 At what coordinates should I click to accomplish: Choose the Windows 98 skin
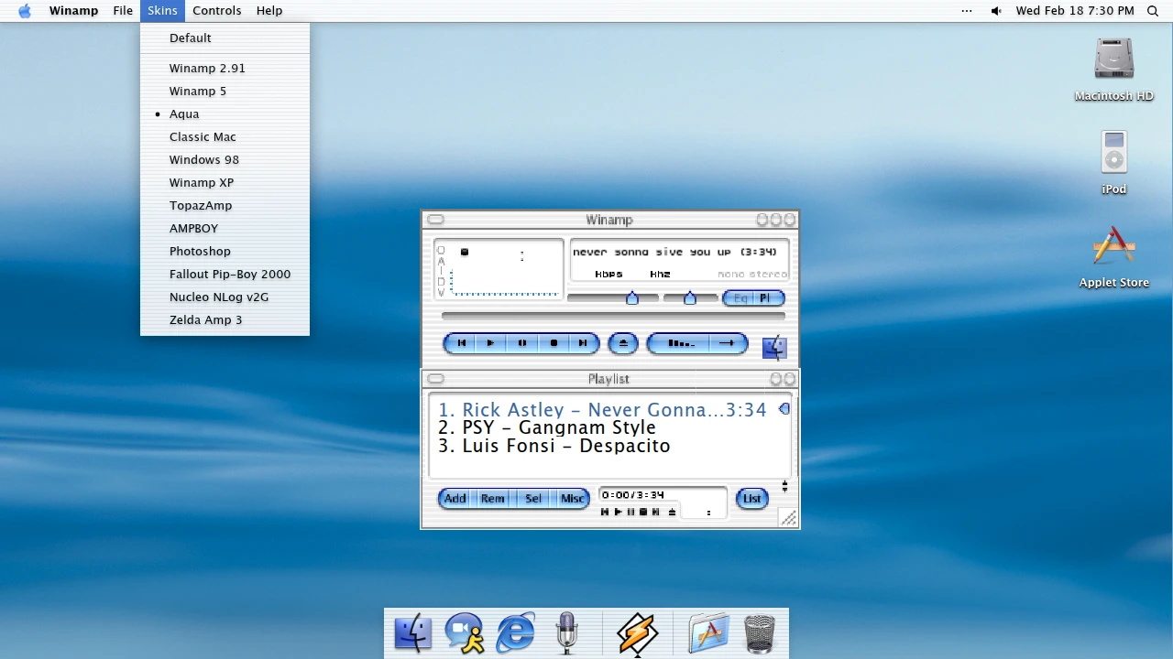(225, 159)
